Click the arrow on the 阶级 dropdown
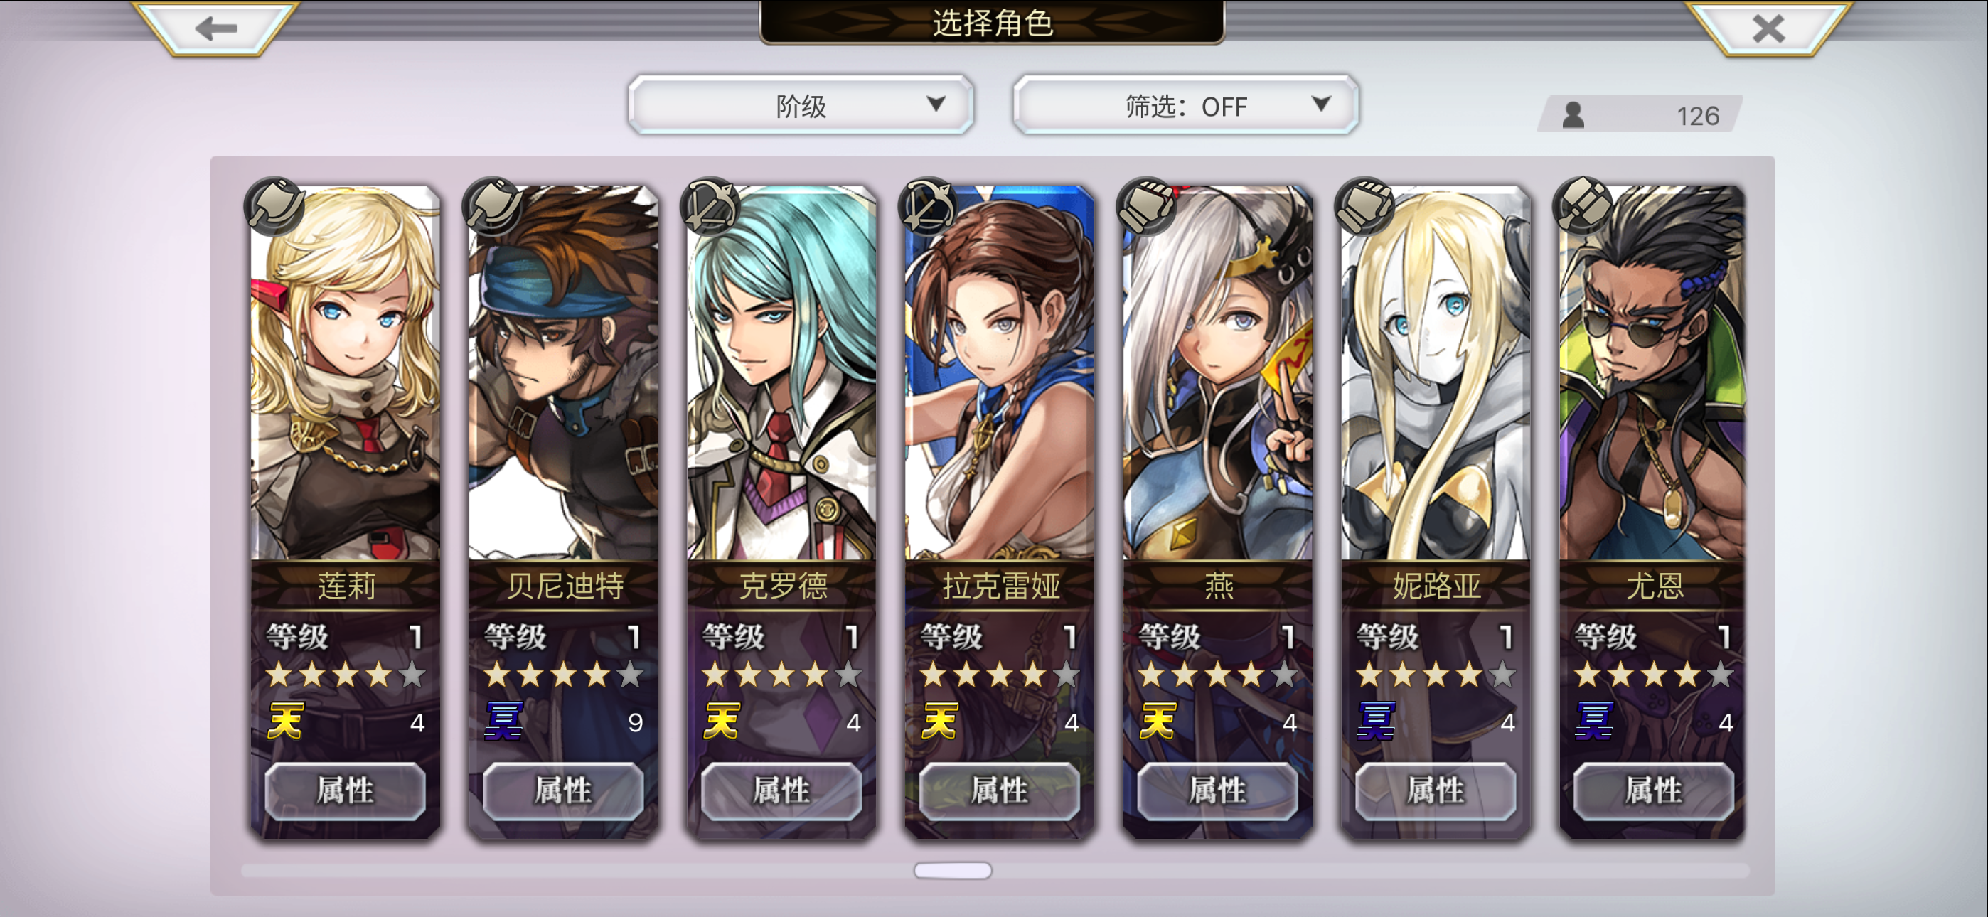Viewport: 1988px width, 917px height. (936, 104)
